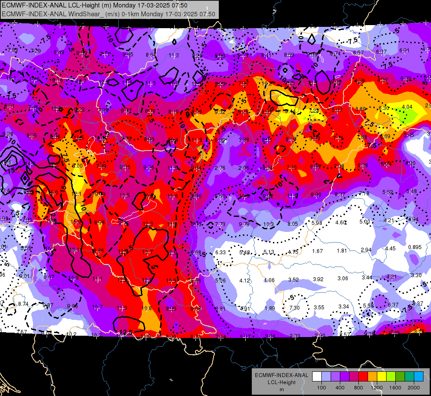Screen dimensions: 431x396
Task: Click the wind shear value 7.29
Action: 36,51
